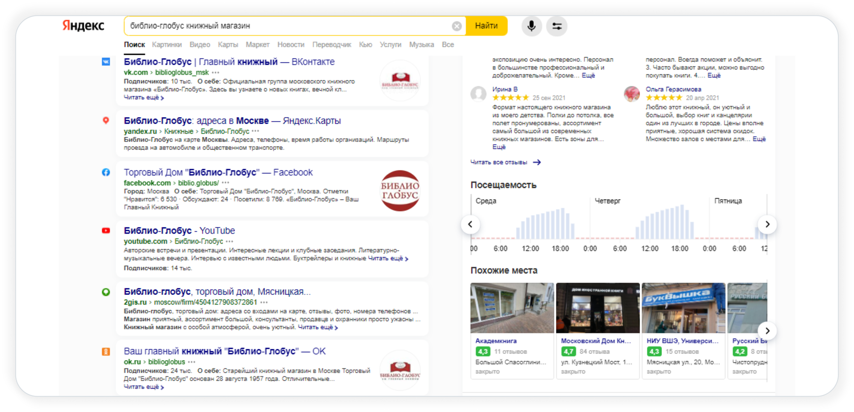Open Библио-Глобус ВКонтакте result title
854x412 pixels.
pos(229,62)
